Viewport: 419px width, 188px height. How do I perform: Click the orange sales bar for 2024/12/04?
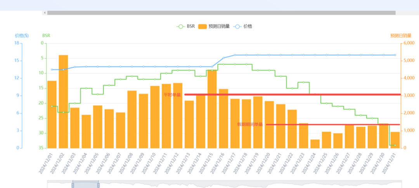(x=86, y=132)
